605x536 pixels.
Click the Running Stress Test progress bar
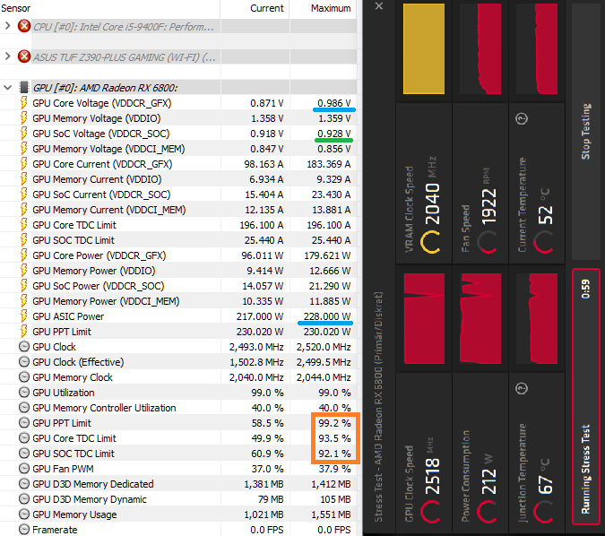[585, 397]
